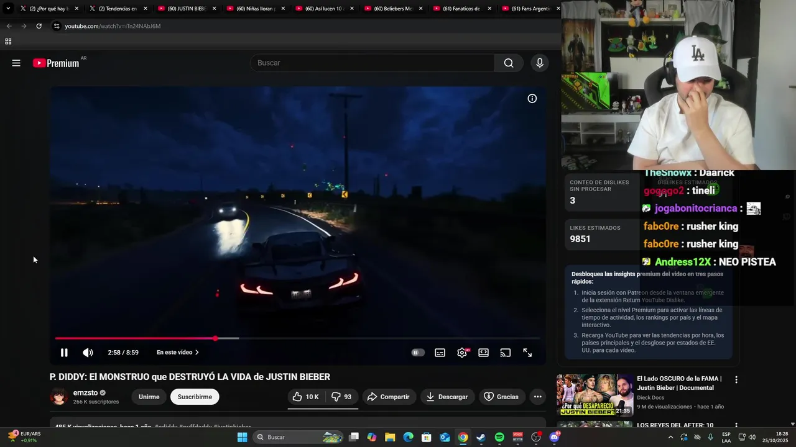This screenshot has height=447, width=796.
Task: Reload the page with refresh icon
Action: [39, 26]
